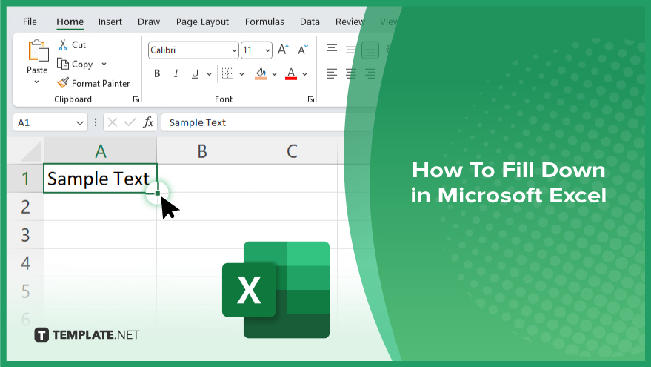
Task: Cut the selection with scissors icon
Action: click(x=63, y=44)
